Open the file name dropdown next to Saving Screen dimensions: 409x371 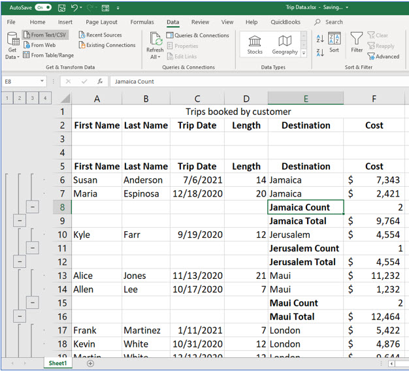(x=347, y=8)
